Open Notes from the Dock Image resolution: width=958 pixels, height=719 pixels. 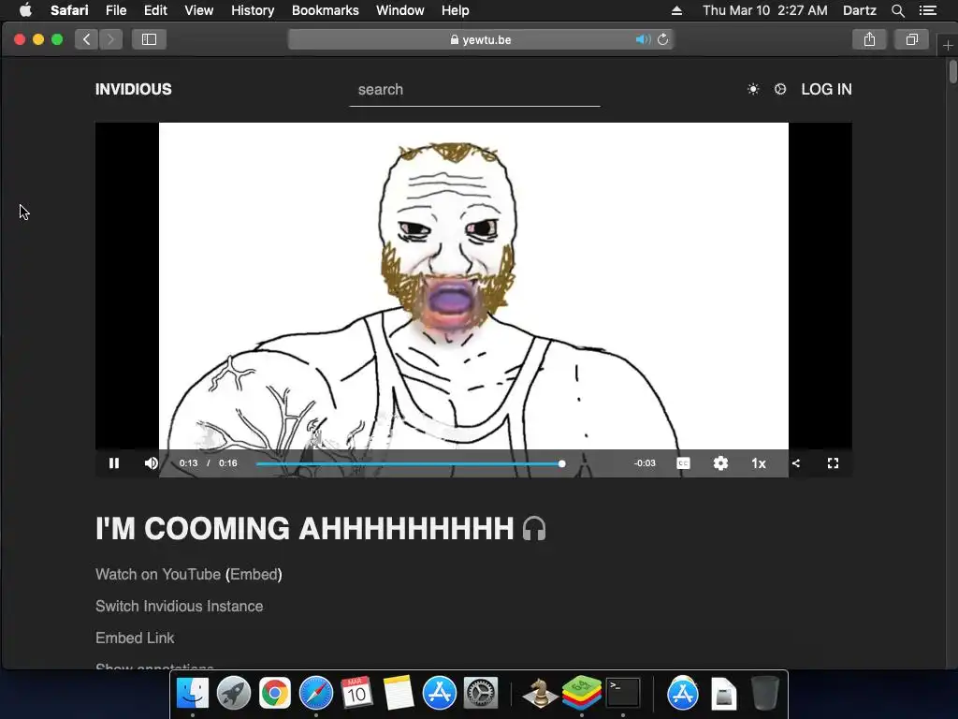399,694
